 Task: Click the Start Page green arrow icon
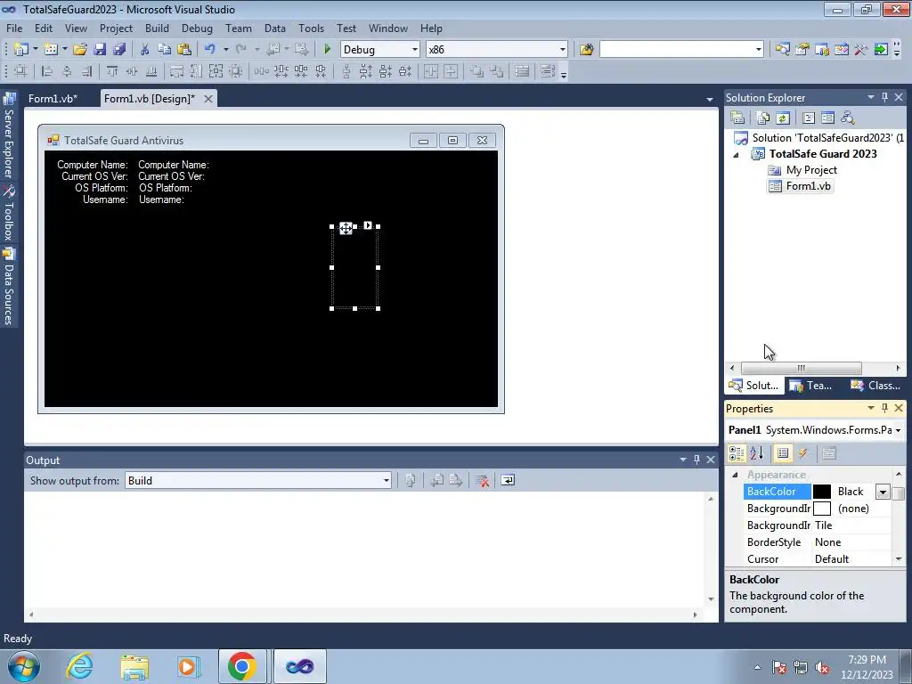881,50
